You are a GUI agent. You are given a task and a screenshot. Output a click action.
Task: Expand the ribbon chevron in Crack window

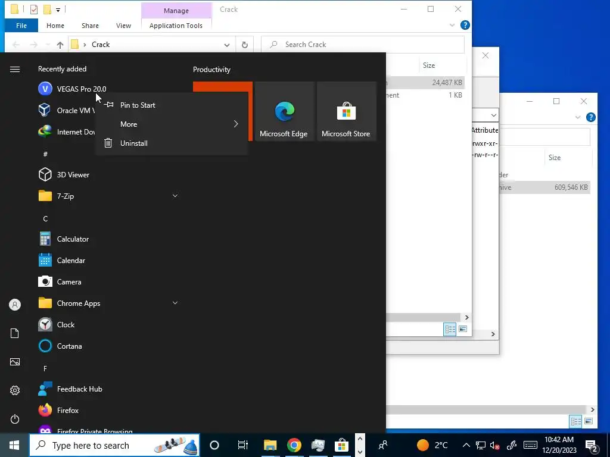tap(452, 25)
